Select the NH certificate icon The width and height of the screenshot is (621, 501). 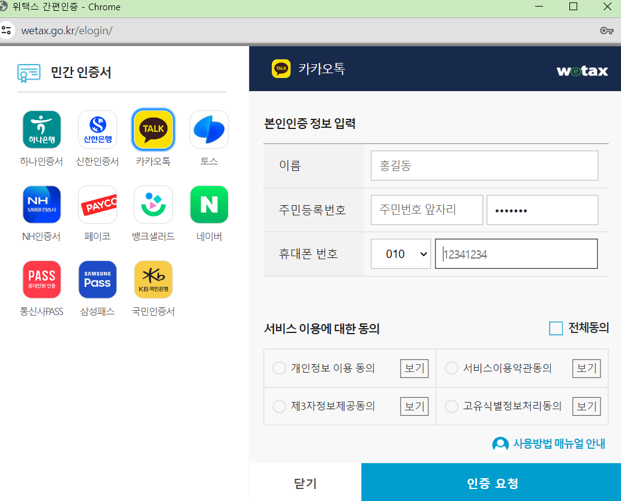click(41, 204)
